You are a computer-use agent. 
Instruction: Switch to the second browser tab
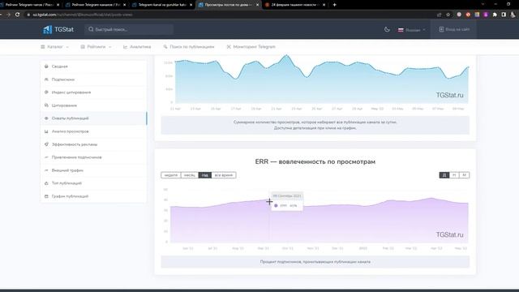(x=96, y=5)
